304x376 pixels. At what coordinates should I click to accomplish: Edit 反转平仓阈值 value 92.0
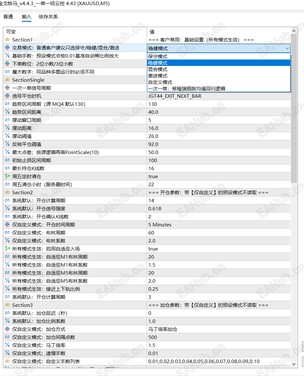pos(219,144)
